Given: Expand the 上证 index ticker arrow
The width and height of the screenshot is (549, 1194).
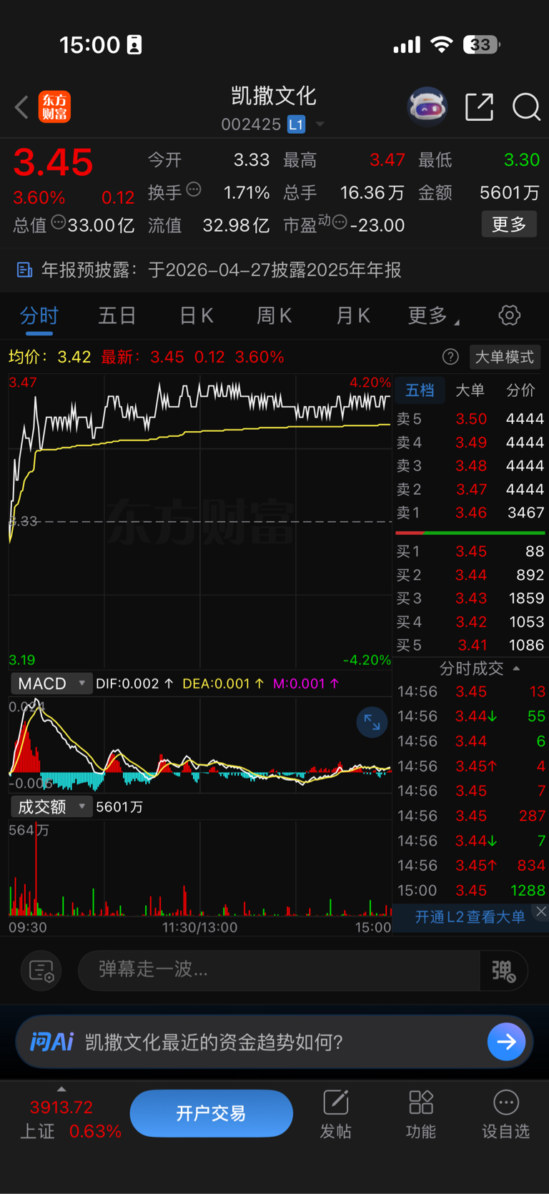Looking at the screenshot, I should [61, 1089].
